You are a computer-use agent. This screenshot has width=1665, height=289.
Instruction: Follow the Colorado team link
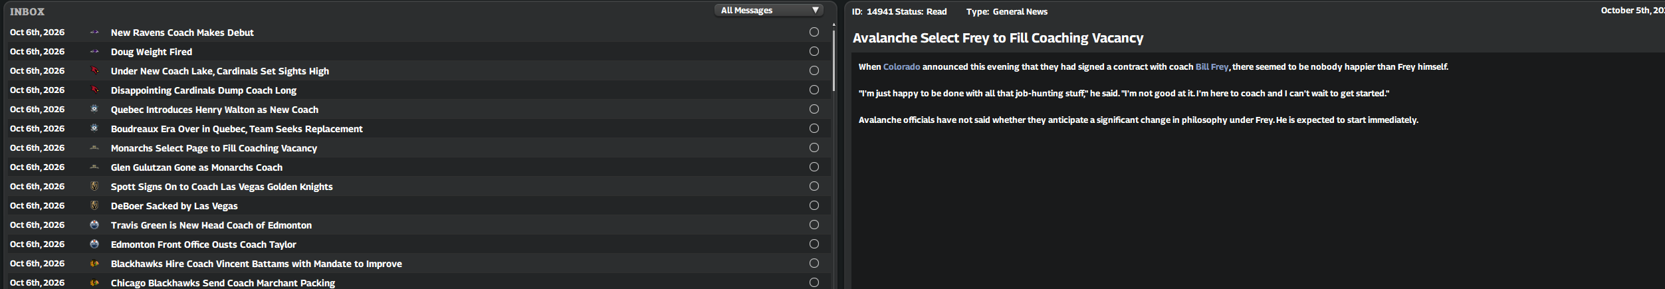click(x=901, y=67)
